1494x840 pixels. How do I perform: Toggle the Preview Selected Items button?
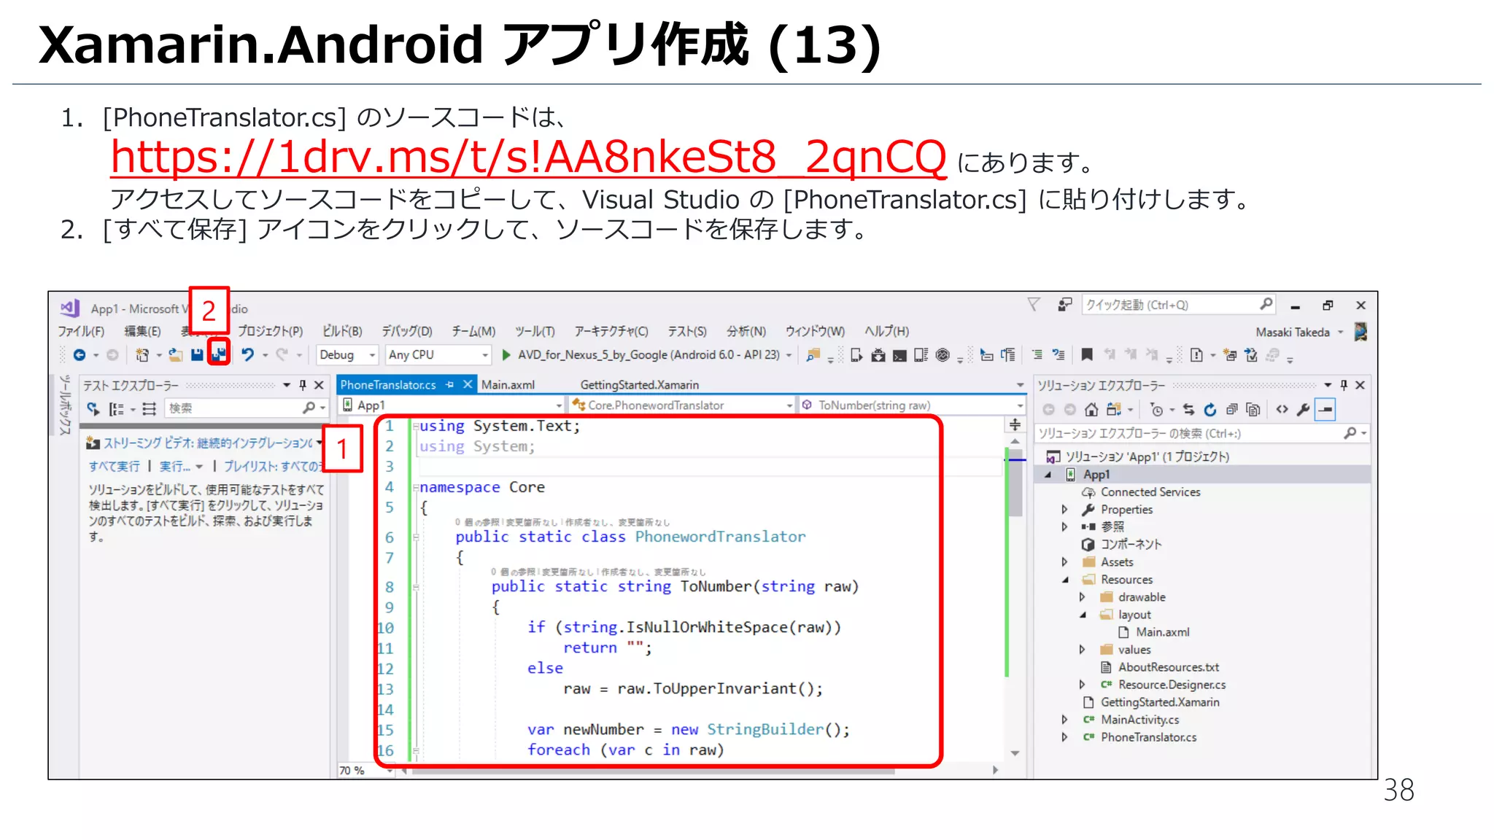coord(1325,410)
